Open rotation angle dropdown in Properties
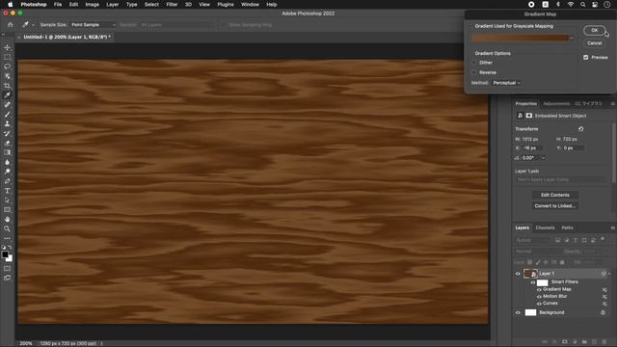The width and height of the screenshot is (617, 347). click(544, 158)
